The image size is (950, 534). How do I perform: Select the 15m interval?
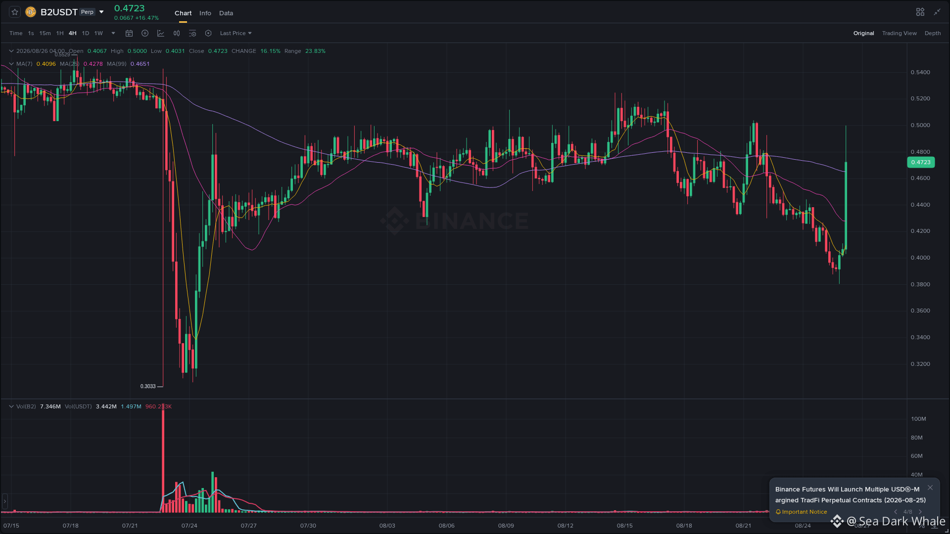coord(45,33)
